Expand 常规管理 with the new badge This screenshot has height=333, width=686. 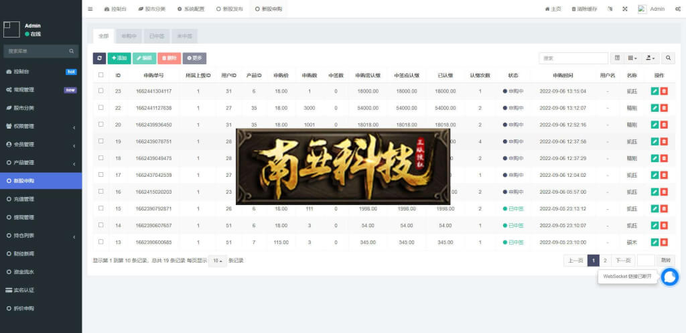pos(41,90)
